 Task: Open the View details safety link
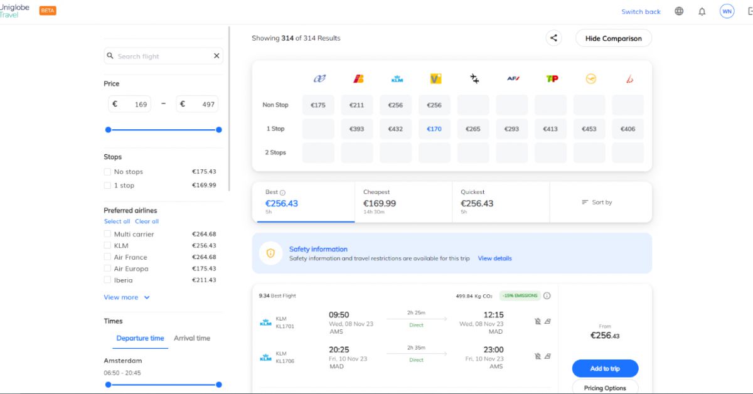click(x=494, y=258)
